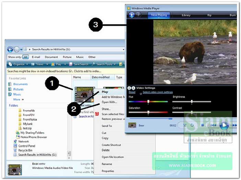This screenshot has height=180, width=241.
Task: Expand the arrow next to Play toolbar button
Action: 65,64
